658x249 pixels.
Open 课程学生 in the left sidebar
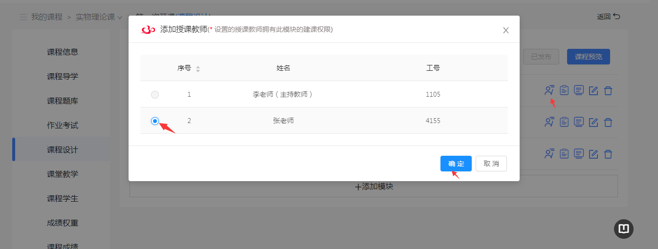pos(63,198)
